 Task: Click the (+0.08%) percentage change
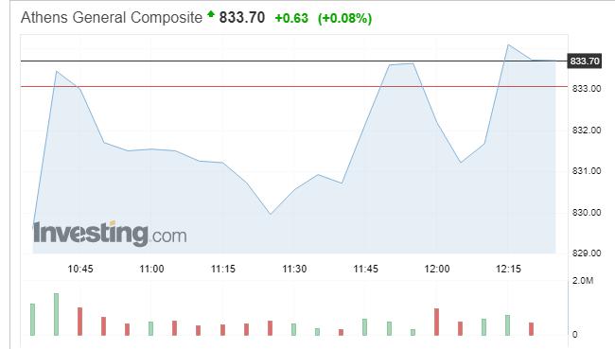(344, 18)
